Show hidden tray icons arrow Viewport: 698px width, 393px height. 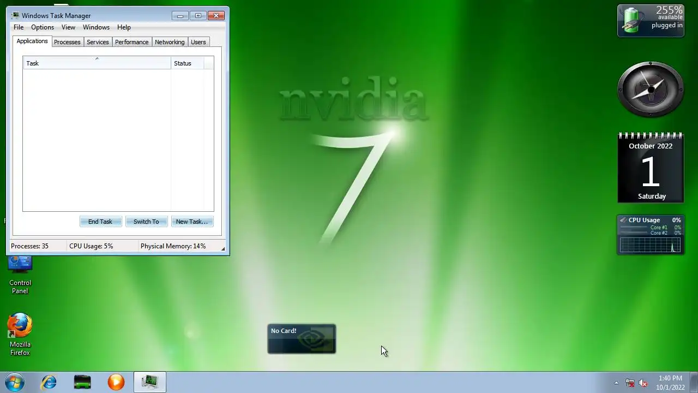pyautogui.click(x=616, y=383)
